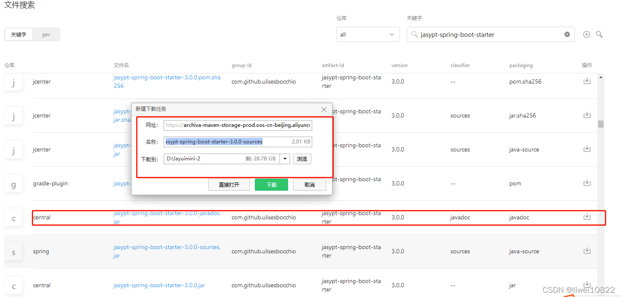Viewport: 621px width, 297px height.
Task: Click com.github.ulisesbocchio in spring row
Action: pos(264,251)
